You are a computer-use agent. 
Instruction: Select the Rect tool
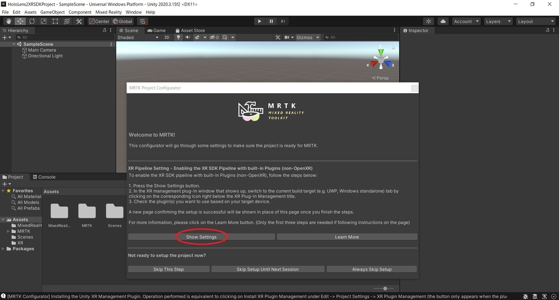[55, 21]
